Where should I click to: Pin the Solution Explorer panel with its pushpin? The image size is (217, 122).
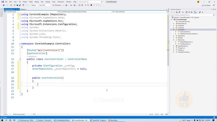[213, 9]
